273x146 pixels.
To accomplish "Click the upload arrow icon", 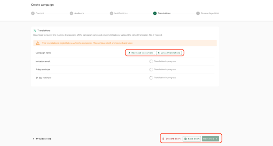I will (159, 53).
